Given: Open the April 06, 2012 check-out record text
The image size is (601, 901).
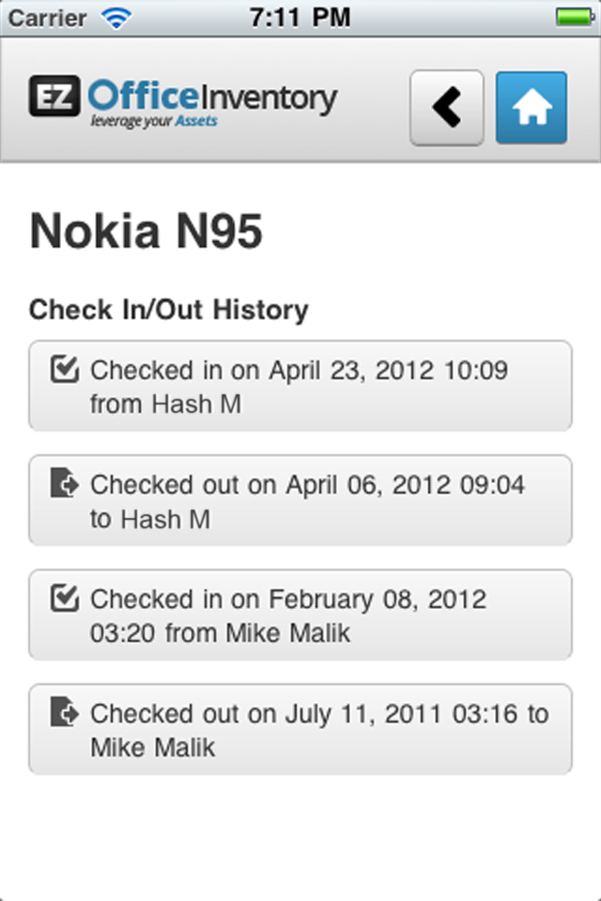Looking at the screenshot, I should [307, 501].
